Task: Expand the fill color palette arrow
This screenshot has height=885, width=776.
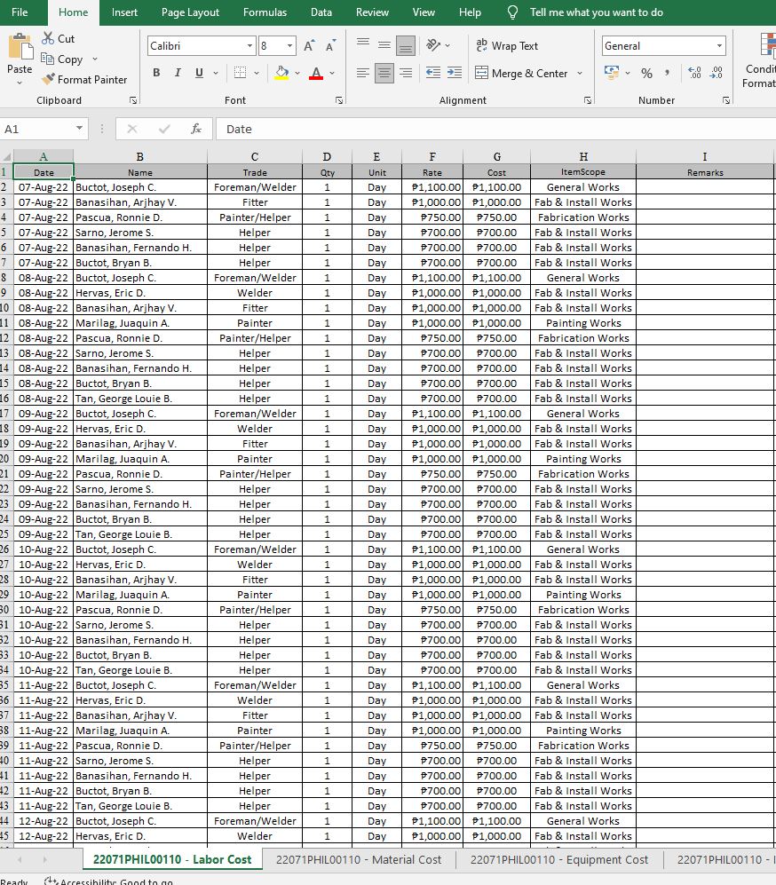Action: click(x=297, y=73)
